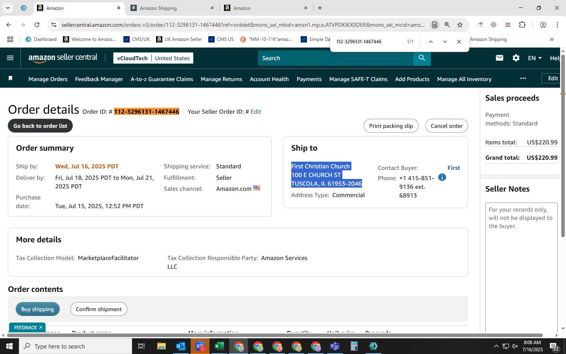Screen dimensions: 566x354
Task: Bookmark this page with star icon
Action: tap(460, 25)
